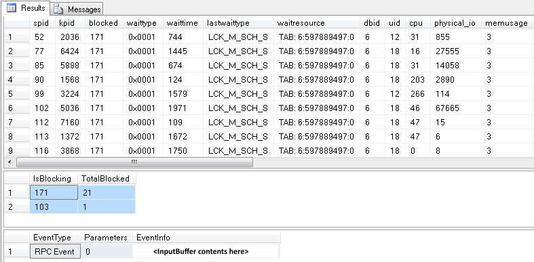Click the Messages tab icon
Image resolution: width=534 pixels, height=262 pixels.
point(58,9)
